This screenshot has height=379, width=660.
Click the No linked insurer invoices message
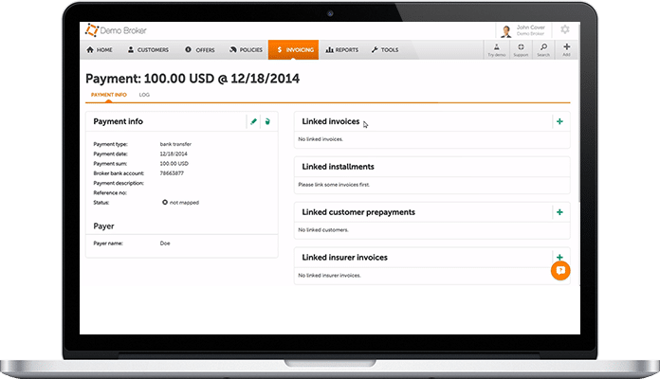(330, 276)
